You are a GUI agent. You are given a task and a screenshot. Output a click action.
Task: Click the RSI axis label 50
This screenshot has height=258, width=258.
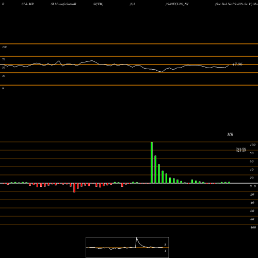point(4,68)
